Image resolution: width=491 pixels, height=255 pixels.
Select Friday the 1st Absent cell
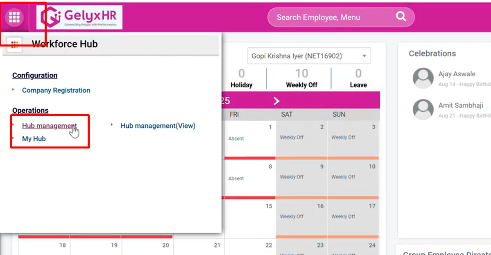click(x=250, y=139)
